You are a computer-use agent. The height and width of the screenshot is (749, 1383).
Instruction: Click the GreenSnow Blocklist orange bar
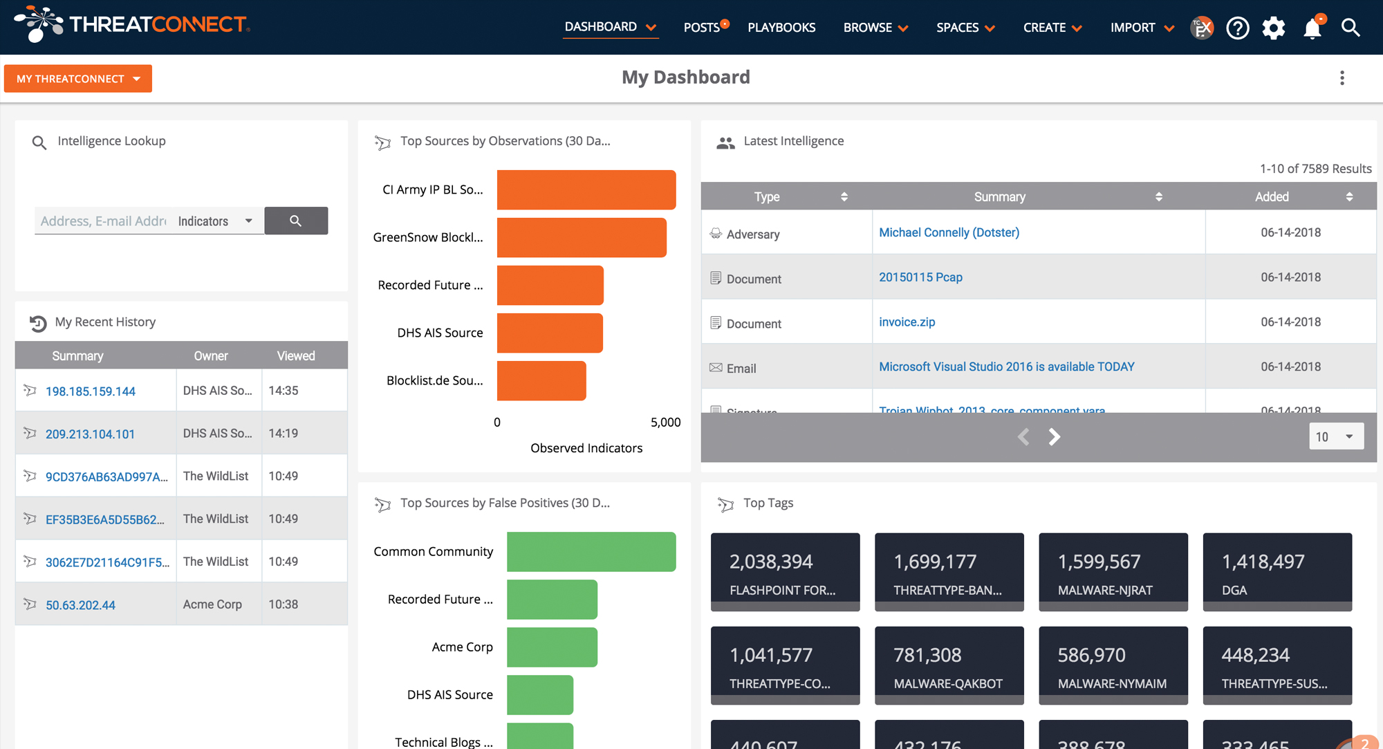point(582,237)
